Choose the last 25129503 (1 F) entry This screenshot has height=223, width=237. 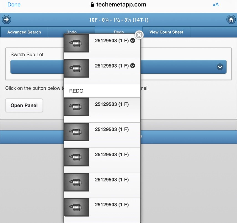click(x=112, y=205)
